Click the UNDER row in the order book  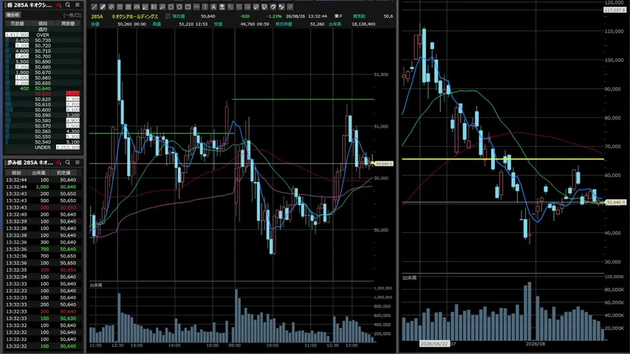43,147
